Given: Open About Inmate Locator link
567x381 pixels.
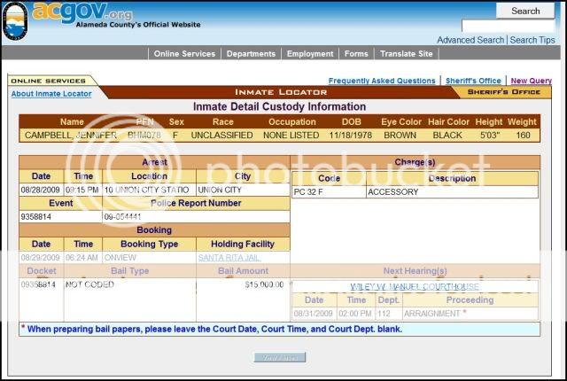Looking at the screenshot, I should click(50, 94).
